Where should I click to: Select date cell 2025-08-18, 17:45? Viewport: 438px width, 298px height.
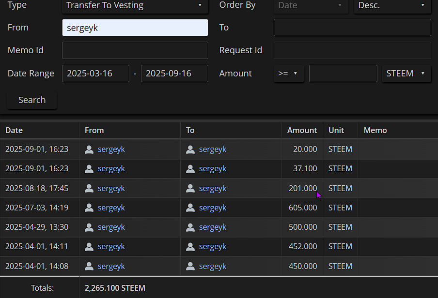(37, 188)
